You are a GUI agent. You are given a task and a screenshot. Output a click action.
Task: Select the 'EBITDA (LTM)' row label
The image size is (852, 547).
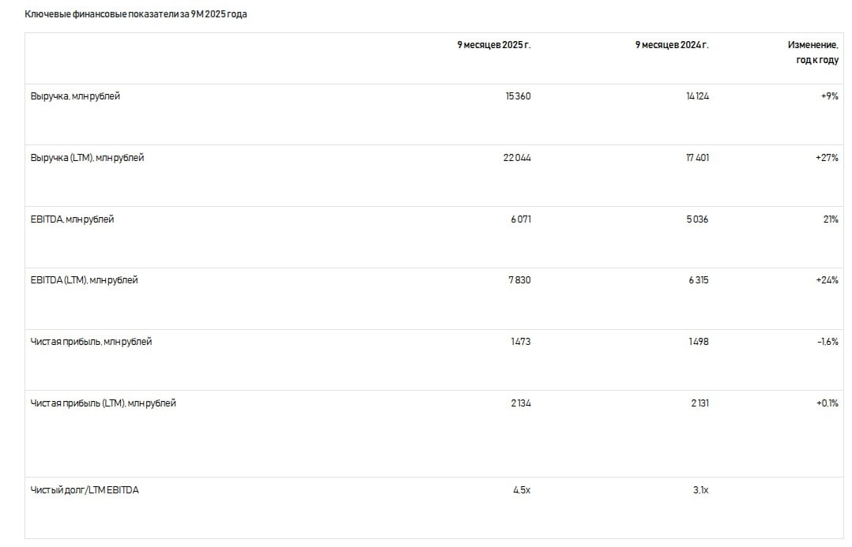84,280
